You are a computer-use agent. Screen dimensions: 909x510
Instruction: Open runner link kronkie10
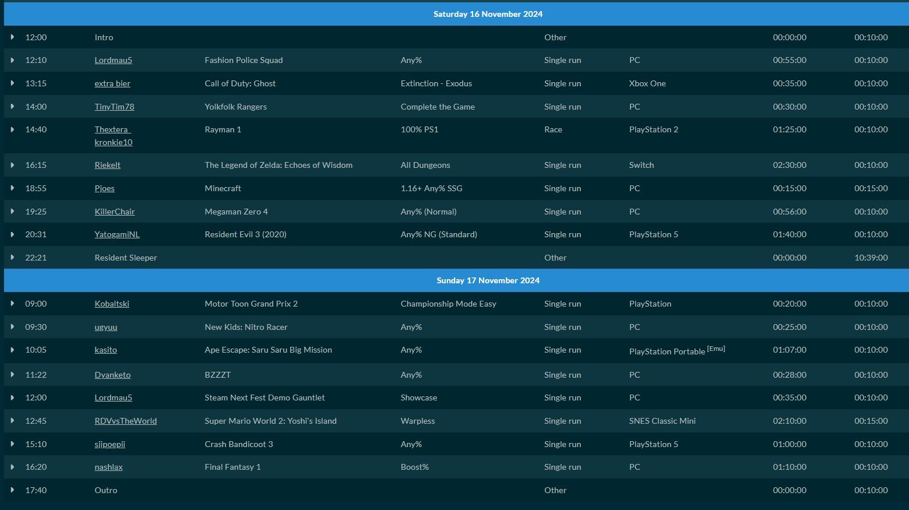(114, 142)
